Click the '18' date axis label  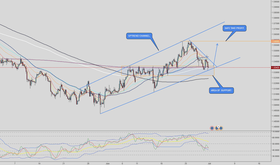click(x=161, y=163)
